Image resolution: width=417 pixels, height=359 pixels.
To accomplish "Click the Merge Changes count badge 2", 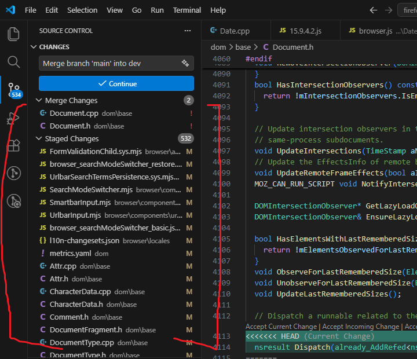I will point(189,100).
